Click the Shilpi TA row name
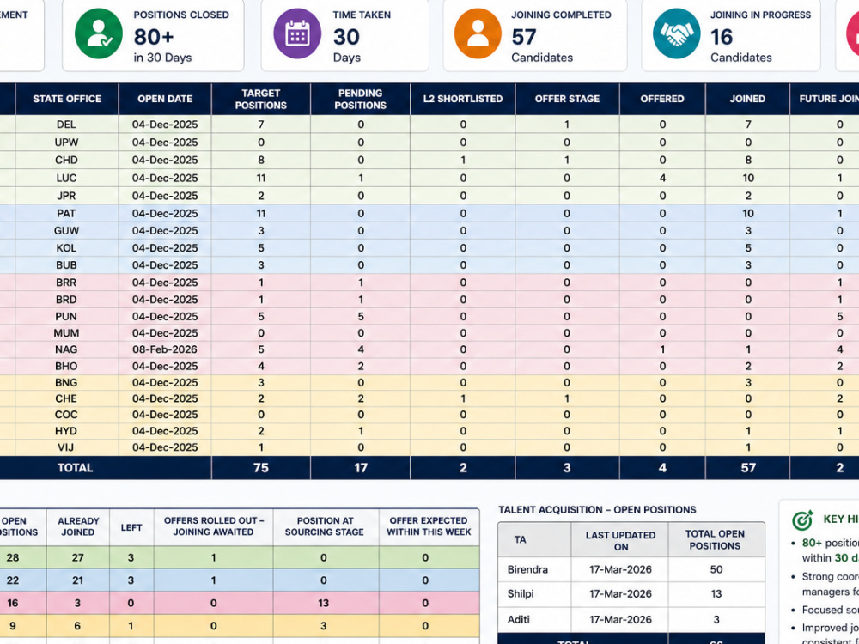This screenshot has width=859, height=644. [521, 594]
